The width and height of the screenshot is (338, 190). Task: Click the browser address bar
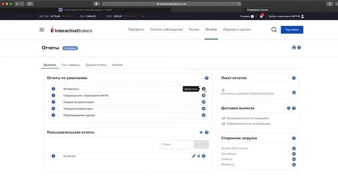172,4
